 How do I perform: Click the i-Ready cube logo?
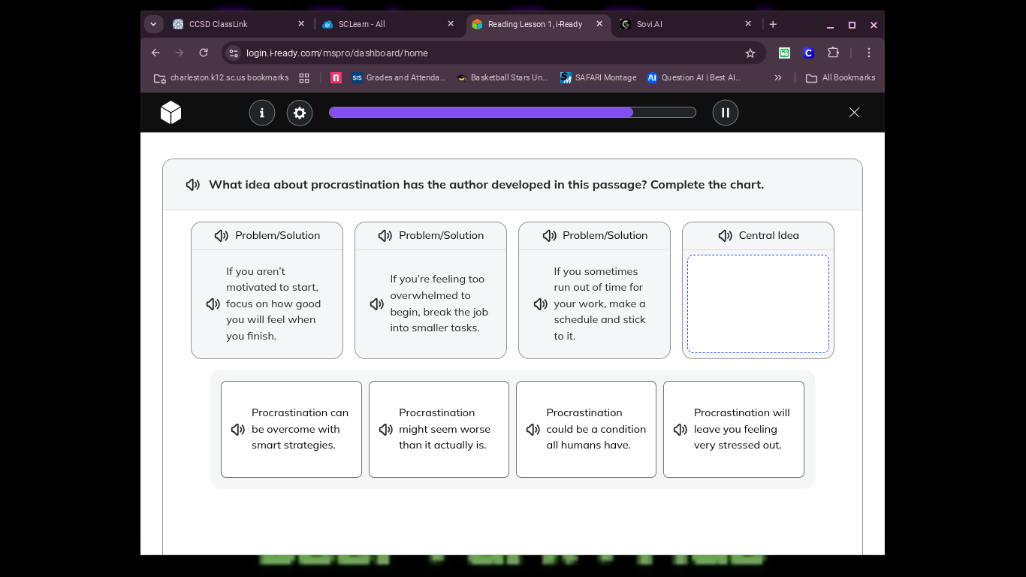(171, 113)
